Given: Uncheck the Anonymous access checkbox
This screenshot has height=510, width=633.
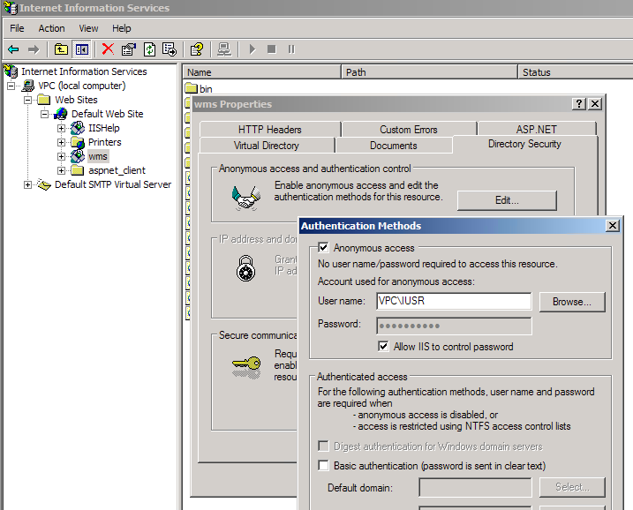Looking at the screenshot, I should (x=324, y=249).
